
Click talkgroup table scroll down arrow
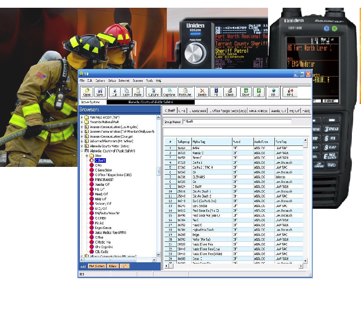305,261
